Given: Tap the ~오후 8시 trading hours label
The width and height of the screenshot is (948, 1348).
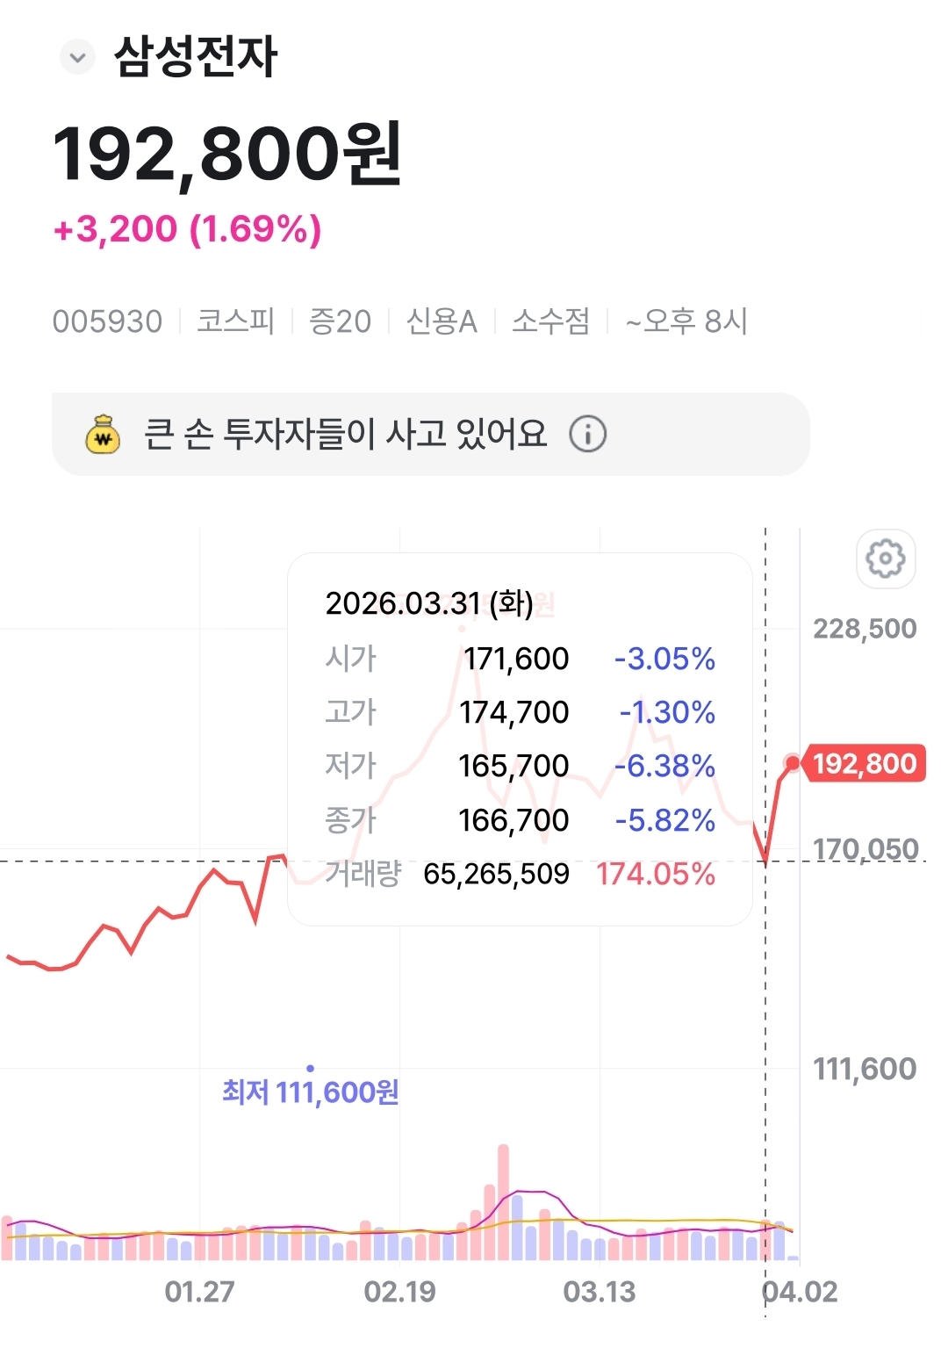Looking at the screenshot, I should click(686, 321).
